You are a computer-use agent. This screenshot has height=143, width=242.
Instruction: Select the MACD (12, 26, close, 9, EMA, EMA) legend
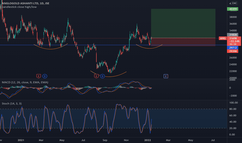25,82
